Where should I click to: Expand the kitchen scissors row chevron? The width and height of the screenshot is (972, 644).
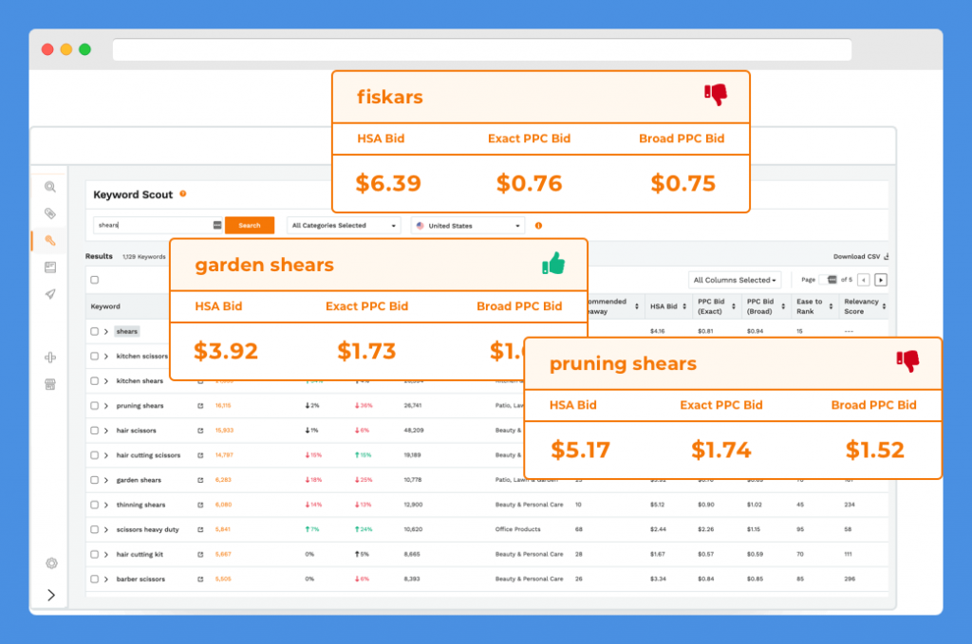tap(106, 356)
